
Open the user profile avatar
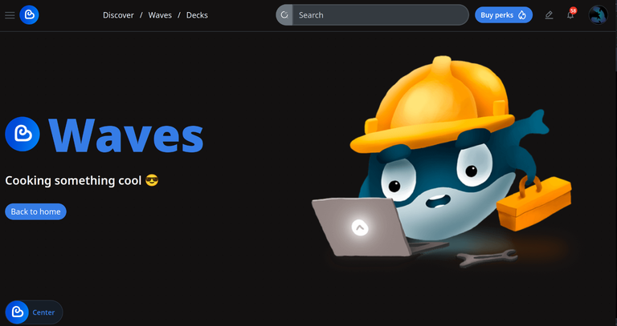598,15
